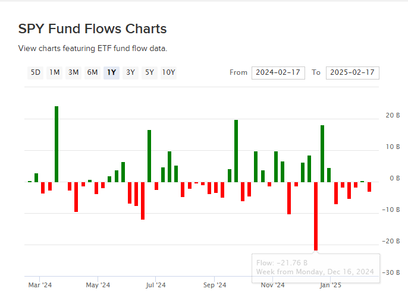Click the SPY Fund Flows Charts heading
The image size is (408, 295).
click(x=92, y=28)
